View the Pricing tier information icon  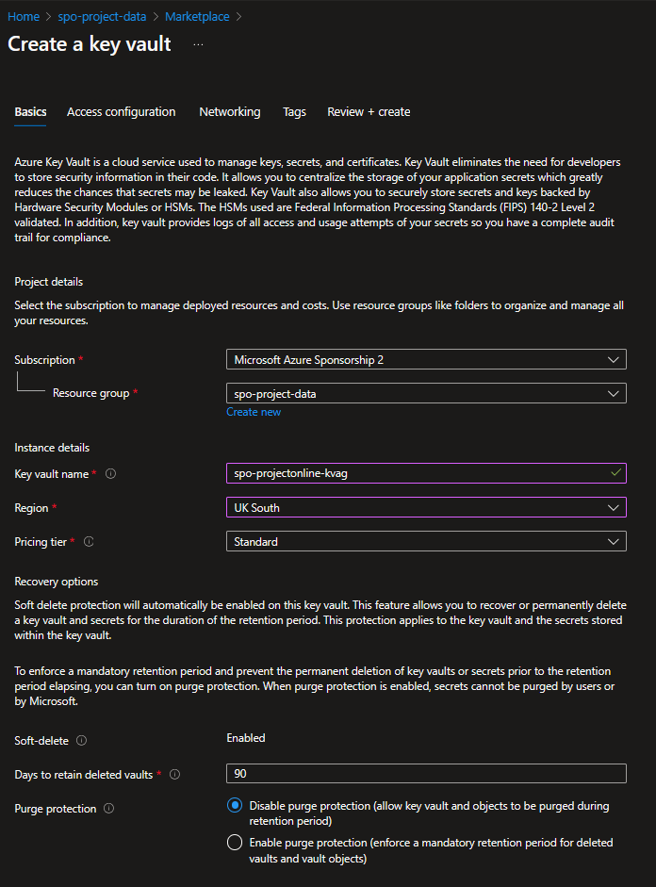point(88,541)
